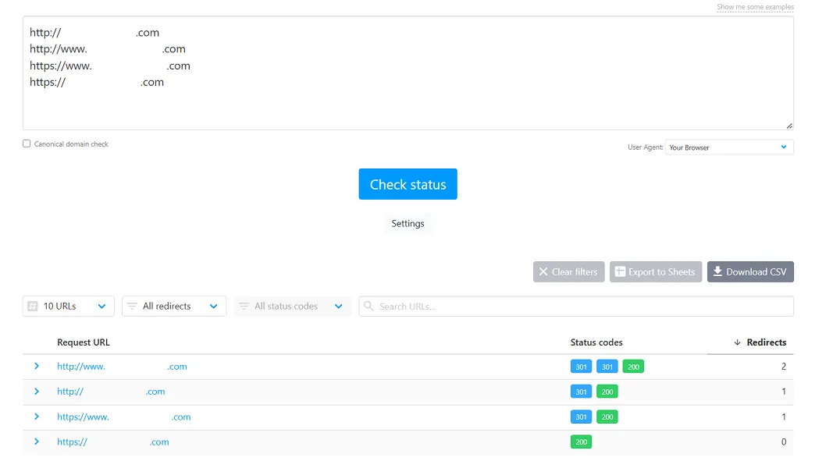The width and height of the screenshot is (815, 468).
Task: Expand the http:// result row with 1 redirect
Action: [37, 391]
